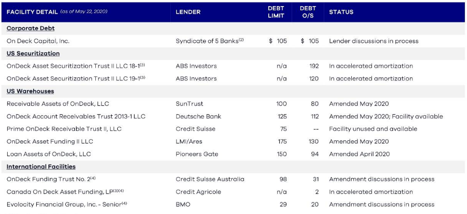Click the International Facilities section heading
This screenshot has height=214, width=467.
click(41, 167)
